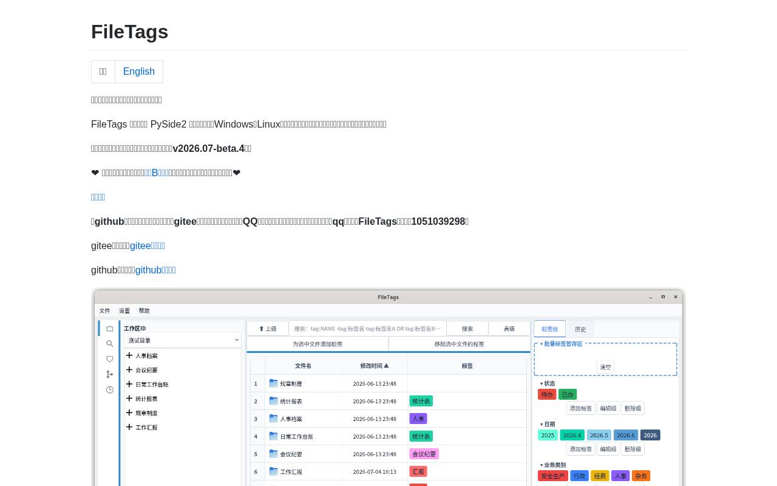Click folder icon of 会议纪要 in file table
Image resolution: width=777 pixels, height=486 pixels.
click(x=273, y=454)
